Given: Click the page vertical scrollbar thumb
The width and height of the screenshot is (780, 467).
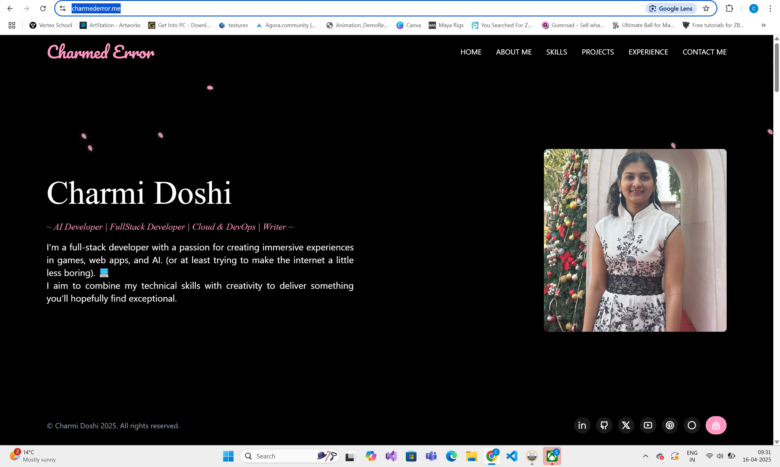Looking at the screenshot, I should point(776,68).
